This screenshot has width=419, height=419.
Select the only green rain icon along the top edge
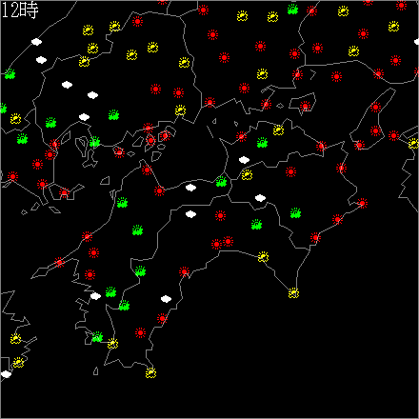pyautogui.click(x=292, y=10)
